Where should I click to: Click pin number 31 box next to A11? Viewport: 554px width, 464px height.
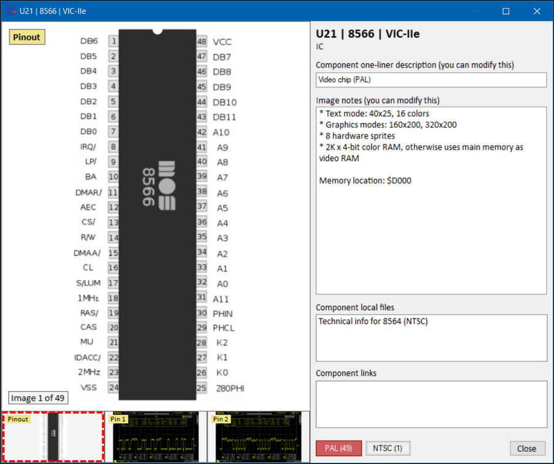[x=201, y=297]
